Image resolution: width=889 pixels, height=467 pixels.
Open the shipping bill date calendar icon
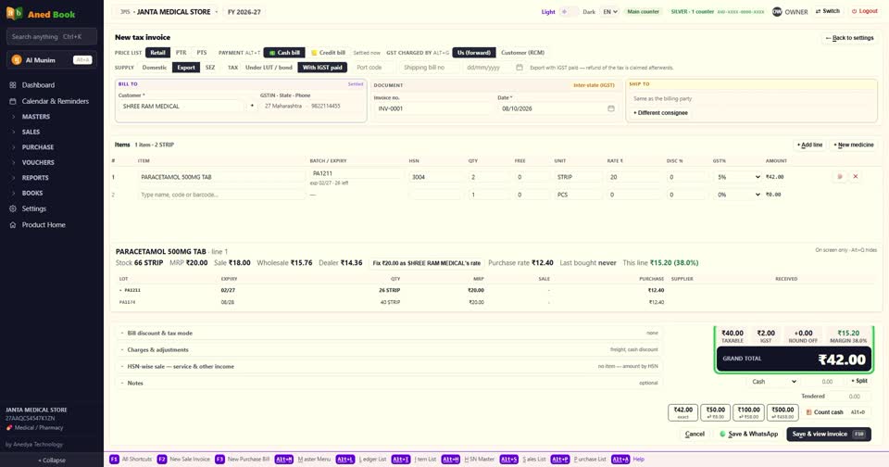coord(520,68)
